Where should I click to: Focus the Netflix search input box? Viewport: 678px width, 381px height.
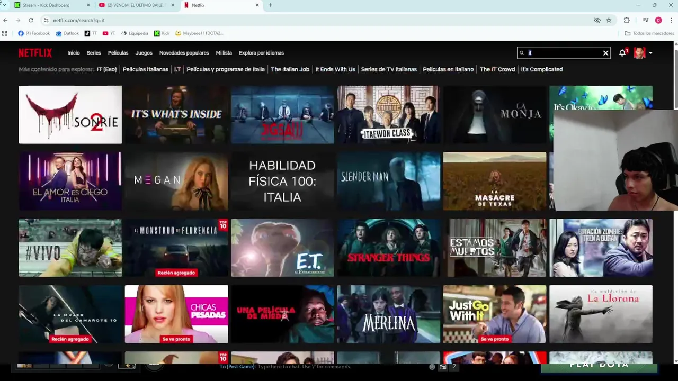564,53
